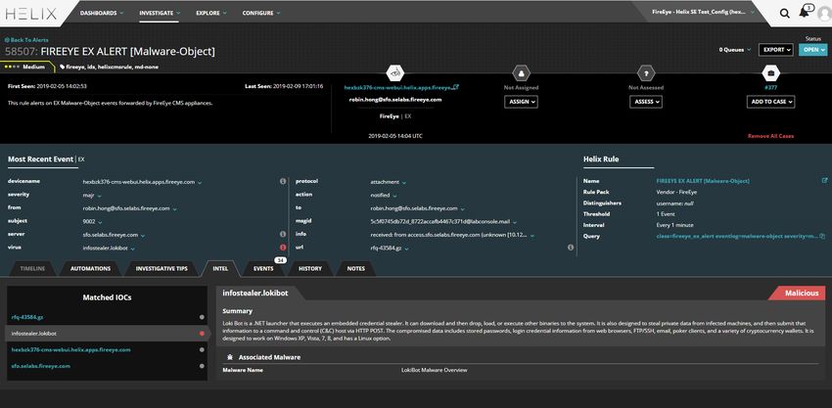Viewport: 832px width, 408px height.
Task: Click the HELIX logo
Action: click(30, 14)
